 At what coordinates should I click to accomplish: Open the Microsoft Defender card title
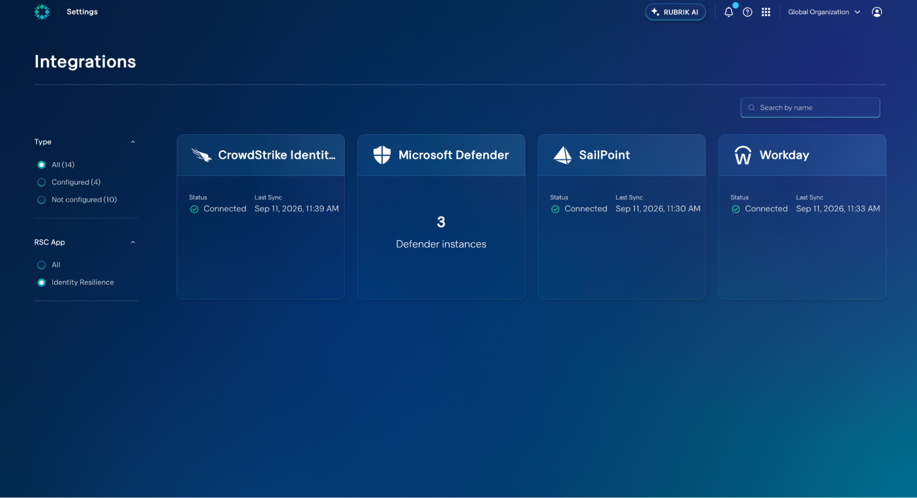click(x=454, y=155)
